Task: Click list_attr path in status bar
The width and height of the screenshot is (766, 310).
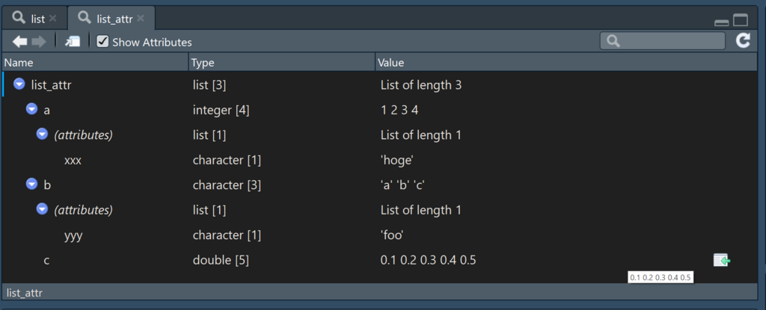Action: pos(25,293)
